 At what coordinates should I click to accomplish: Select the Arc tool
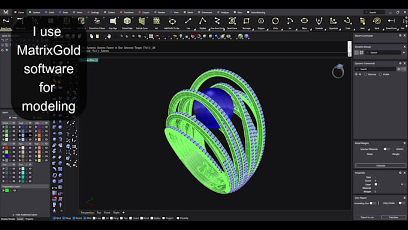pyautogui.click(x=290, y=23)
